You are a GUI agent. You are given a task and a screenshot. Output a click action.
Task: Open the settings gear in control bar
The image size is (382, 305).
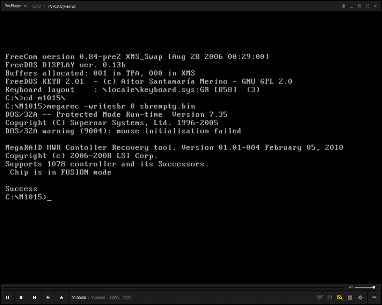(x=360, y=298)
